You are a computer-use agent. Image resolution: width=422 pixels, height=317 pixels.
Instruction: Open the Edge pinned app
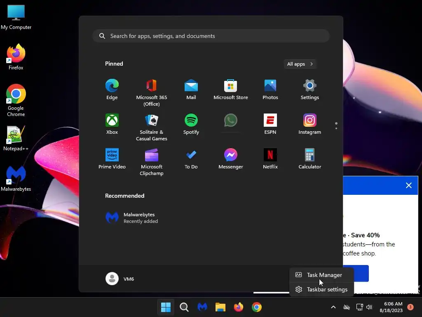(112, 90)
